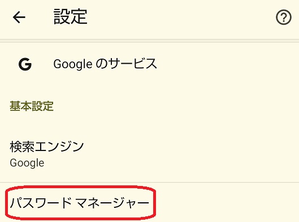Screen dimensions: 299x222
Task: Click the 設定 page title
Action: coord(70,17)
